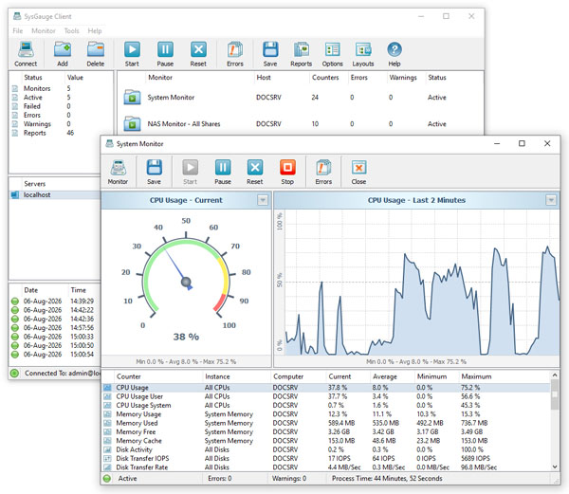Click Connect icon in SysGauge Client toolbar
Image resolution: width=569 pixels, height=494 pixels.
26,49
